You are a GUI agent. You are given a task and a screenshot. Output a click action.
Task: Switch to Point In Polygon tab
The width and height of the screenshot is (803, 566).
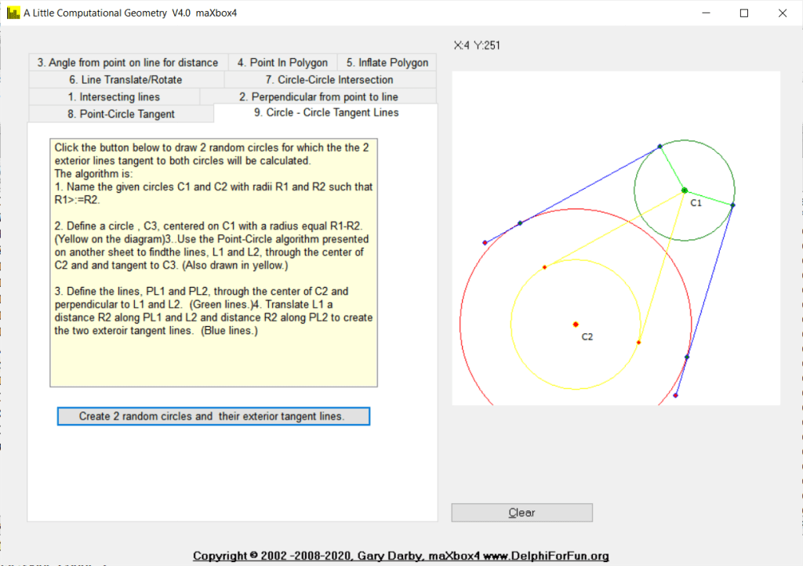tap(282, 63)
